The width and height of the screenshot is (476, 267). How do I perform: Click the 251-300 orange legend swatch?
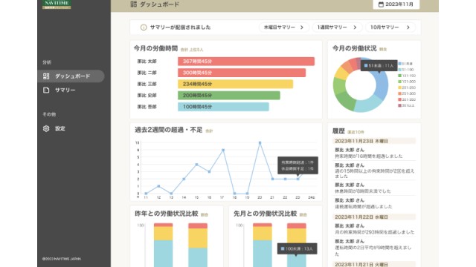(400, 93)
